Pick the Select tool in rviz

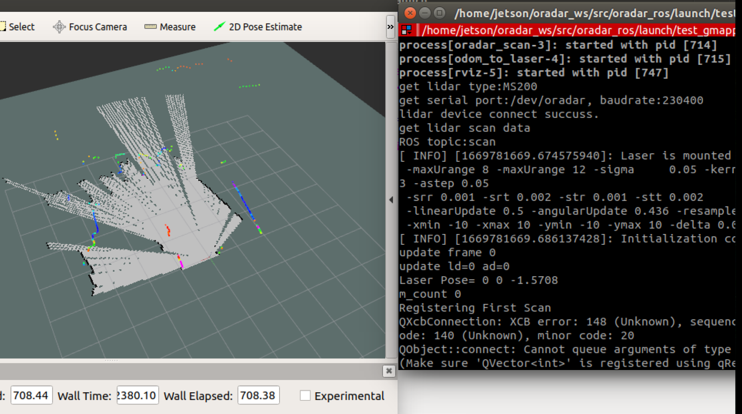pos(17,27)
